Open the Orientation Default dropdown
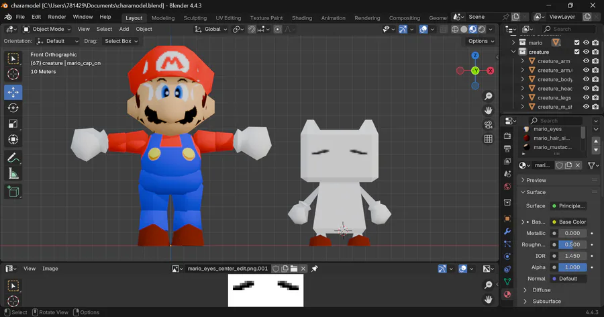The width and height of the screenshot is (604, 317). click(x=58, y=41)
